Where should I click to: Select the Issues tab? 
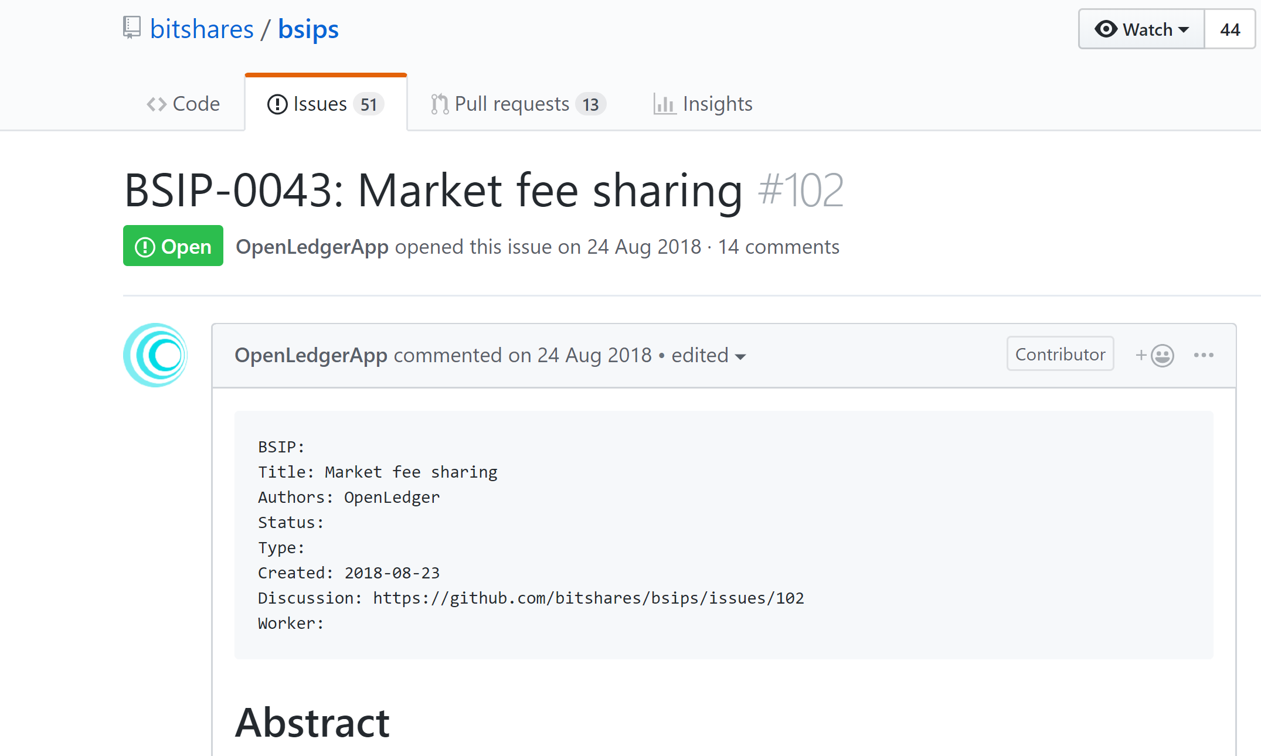point(326,104)
